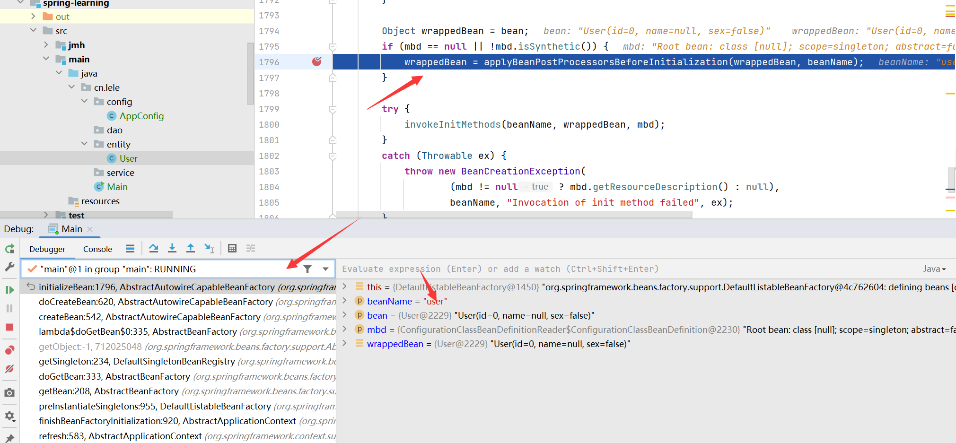956x443 pixels.
Task: Select the getSingleton:234 stack frame
Action: [178, 361]
